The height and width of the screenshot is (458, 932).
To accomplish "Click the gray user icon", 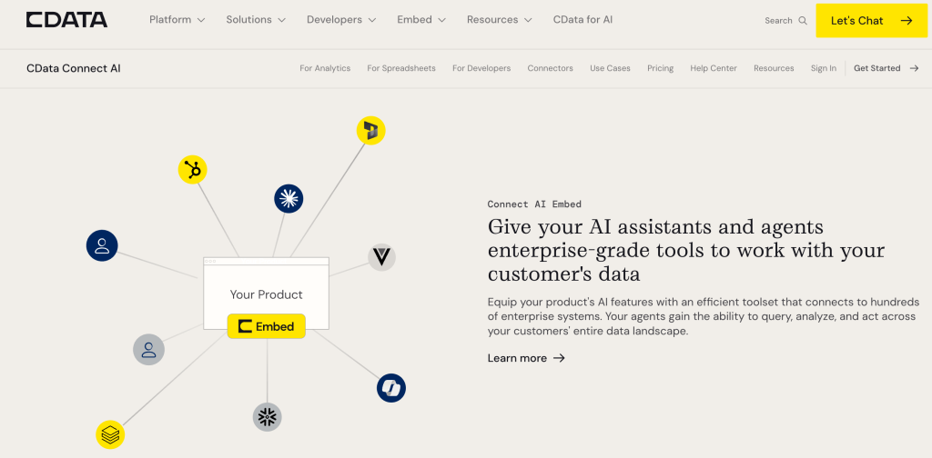I will (148, 350).
